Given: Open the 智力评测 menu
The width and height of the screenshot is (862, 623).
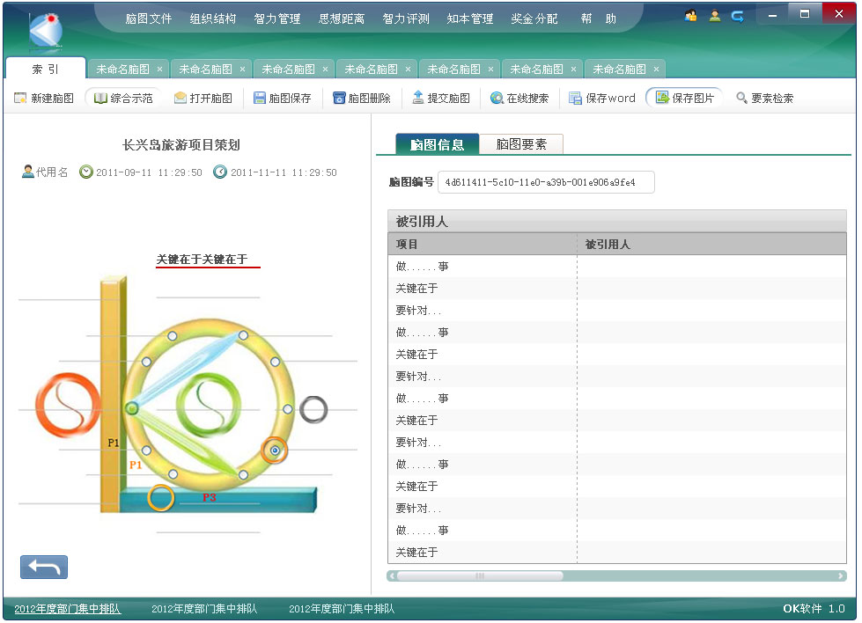Looking at the screenshot, I should (406, 18).
